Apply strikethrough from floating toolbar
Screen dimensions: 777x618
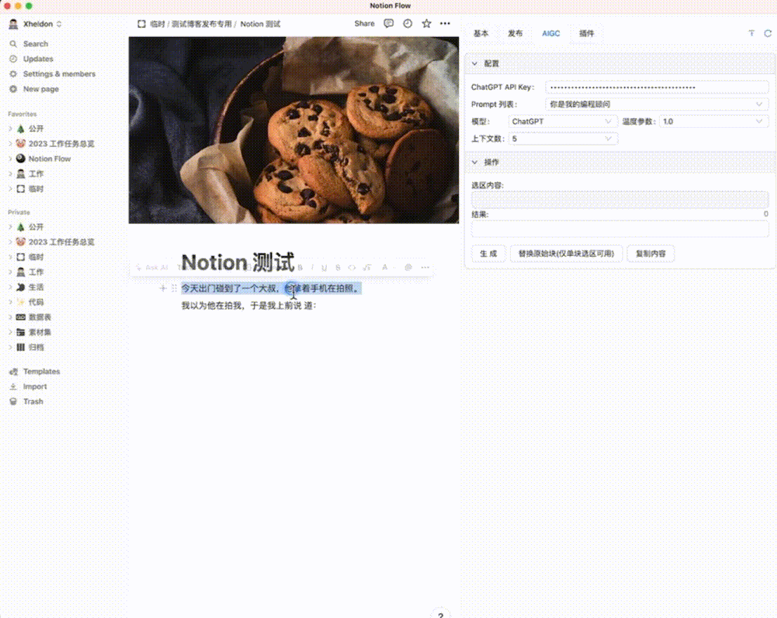[338, 268]
